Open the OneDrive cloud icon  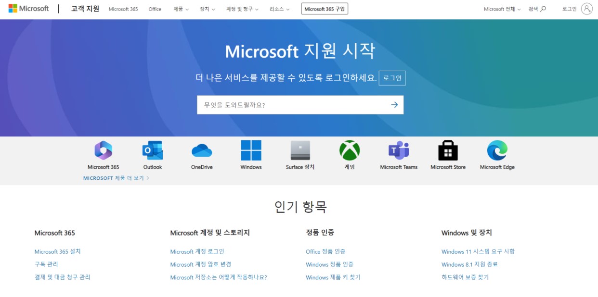point(202,150)
